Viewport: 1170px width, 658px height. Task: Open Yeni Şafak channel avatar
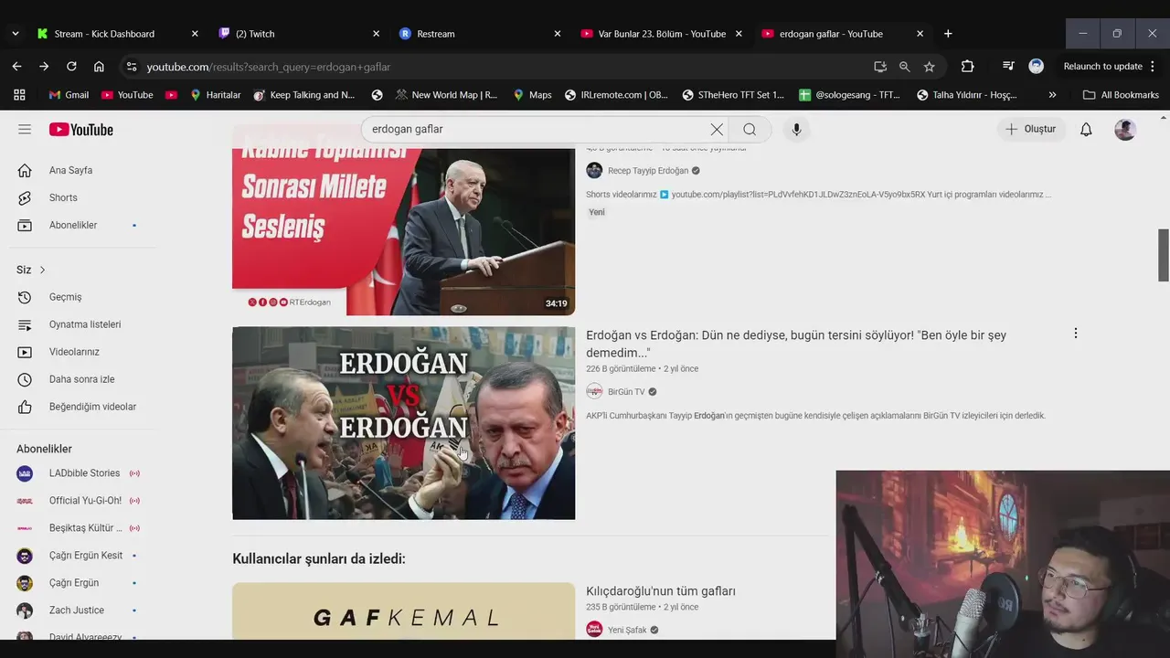point(594,630)
